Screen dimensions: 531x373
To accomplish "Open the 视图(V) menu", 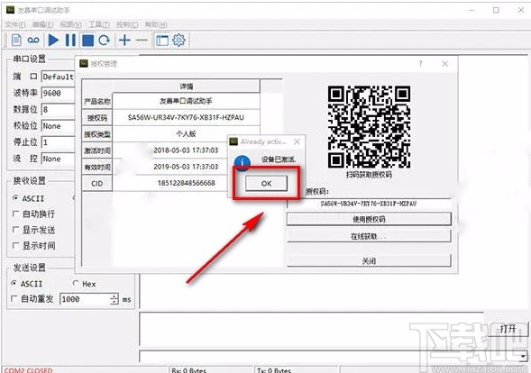I will pos(71,24).
